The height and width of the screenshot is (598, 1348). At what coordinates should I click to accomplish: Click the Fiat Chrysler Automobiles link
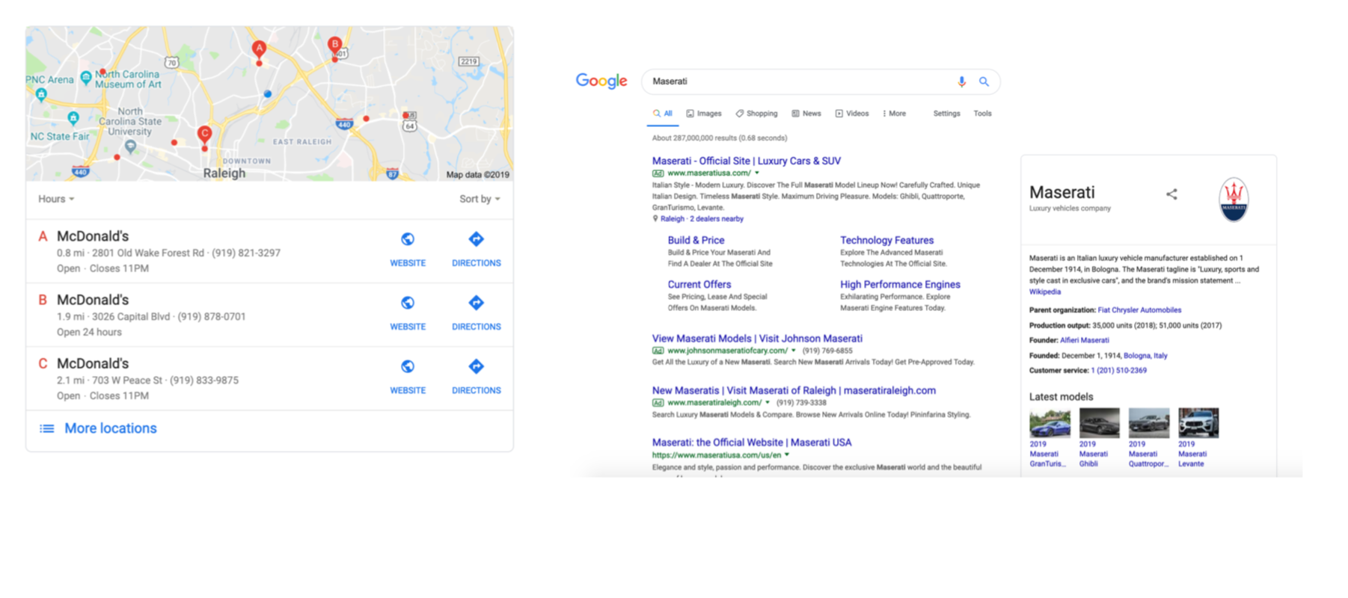[1139, 310]
